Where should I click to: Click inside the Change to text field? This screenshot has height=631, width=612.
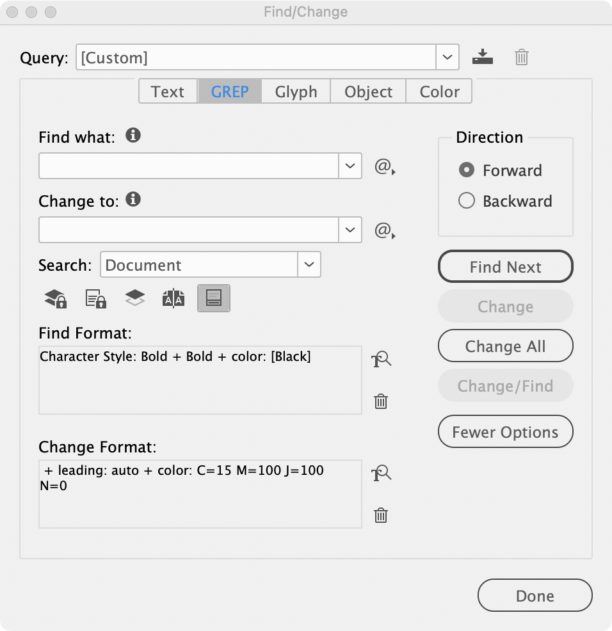tap(189, 230)
